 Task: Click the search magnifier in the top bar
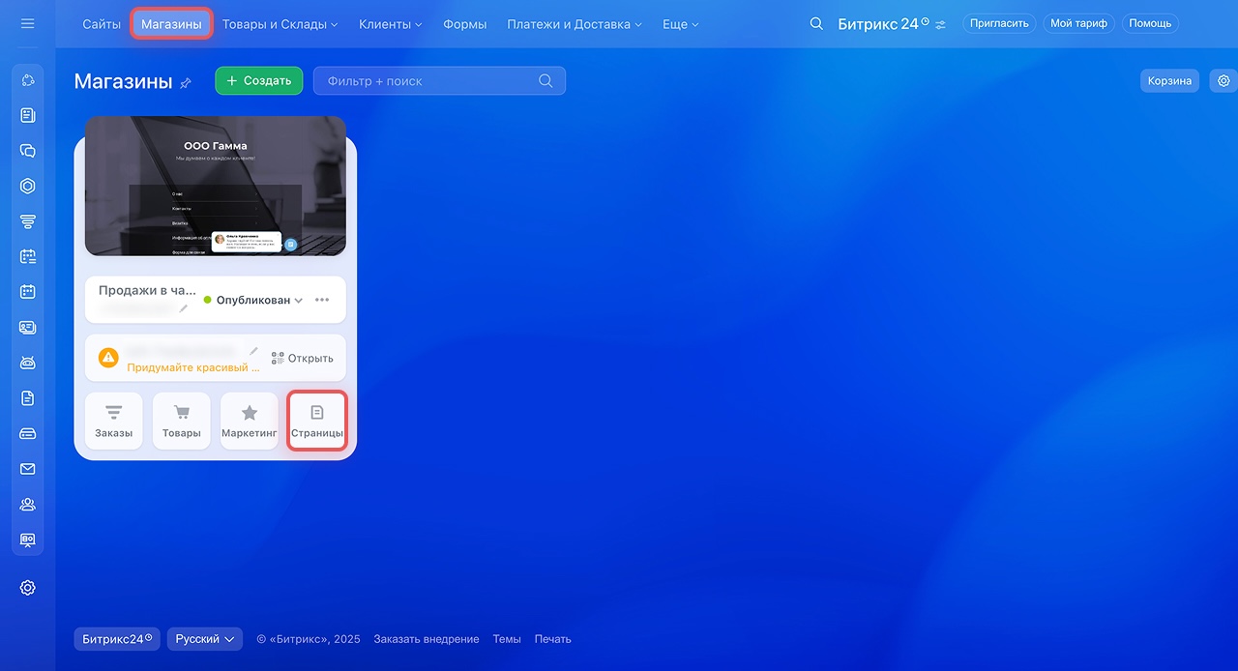pyautogui.click(x=816, y=23)
